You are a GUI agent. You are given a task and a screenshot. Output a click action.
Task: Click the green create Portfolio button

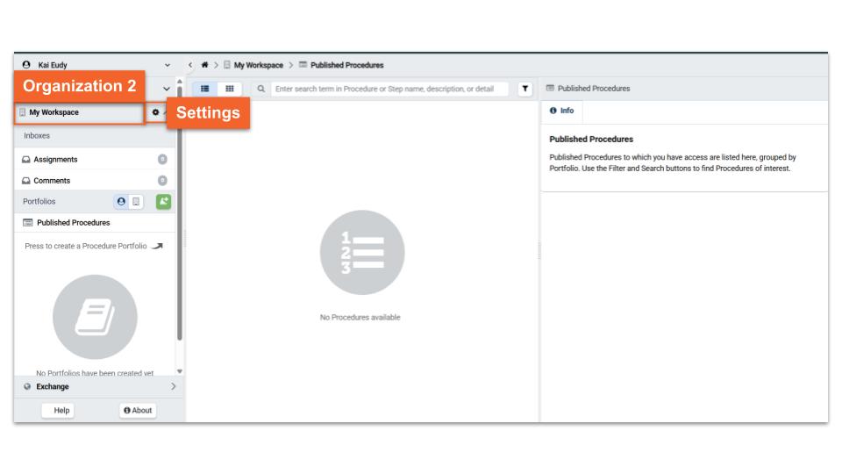[163, 202]
